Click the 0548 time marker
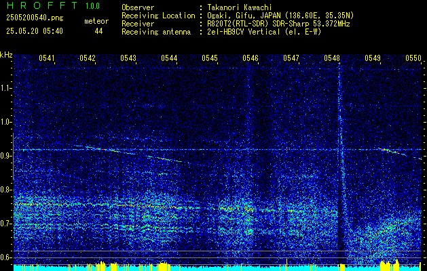Viewport: 427px width, 271px height. coord(332,58)
